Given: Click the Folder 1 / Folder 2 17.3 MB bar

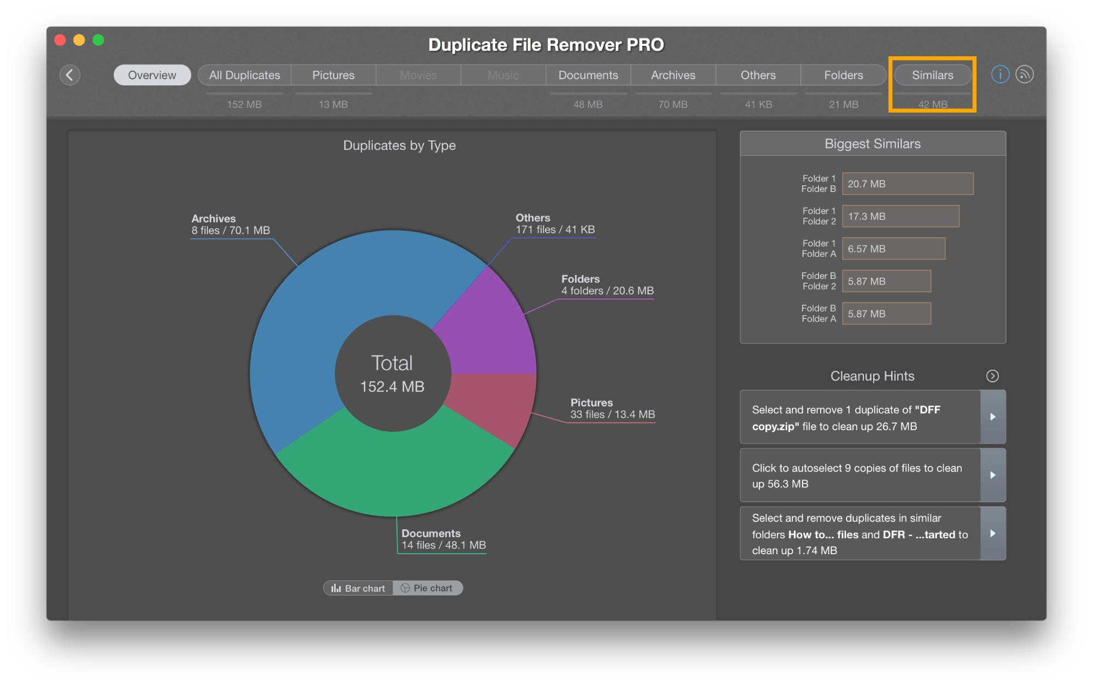Looking at the screenshot, I should 900,216.
